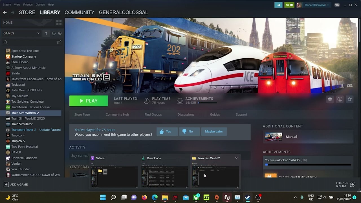The image size is (361, 203).
Task: Click the unlocked achievements progress bar in sidebar
Action: [x=308, y=165]
